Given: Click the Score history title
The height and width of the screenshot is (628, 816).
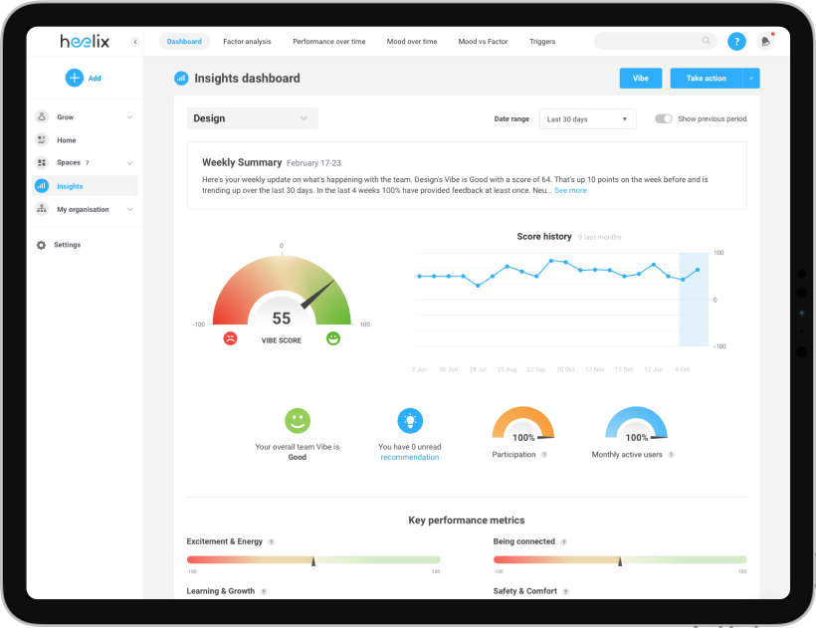Looking at the screenshot, I should [x=544, y=236].
